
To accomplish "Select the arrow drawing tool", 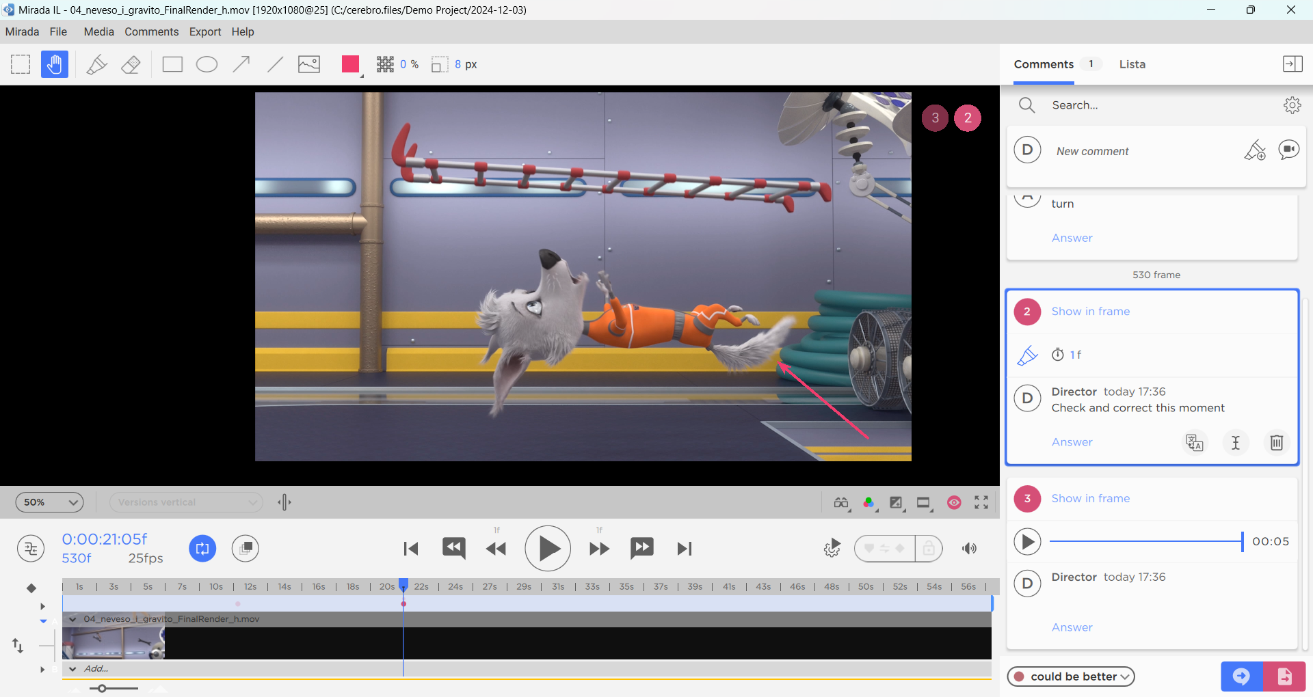I will pyautogui.click(x=241, y=64).
